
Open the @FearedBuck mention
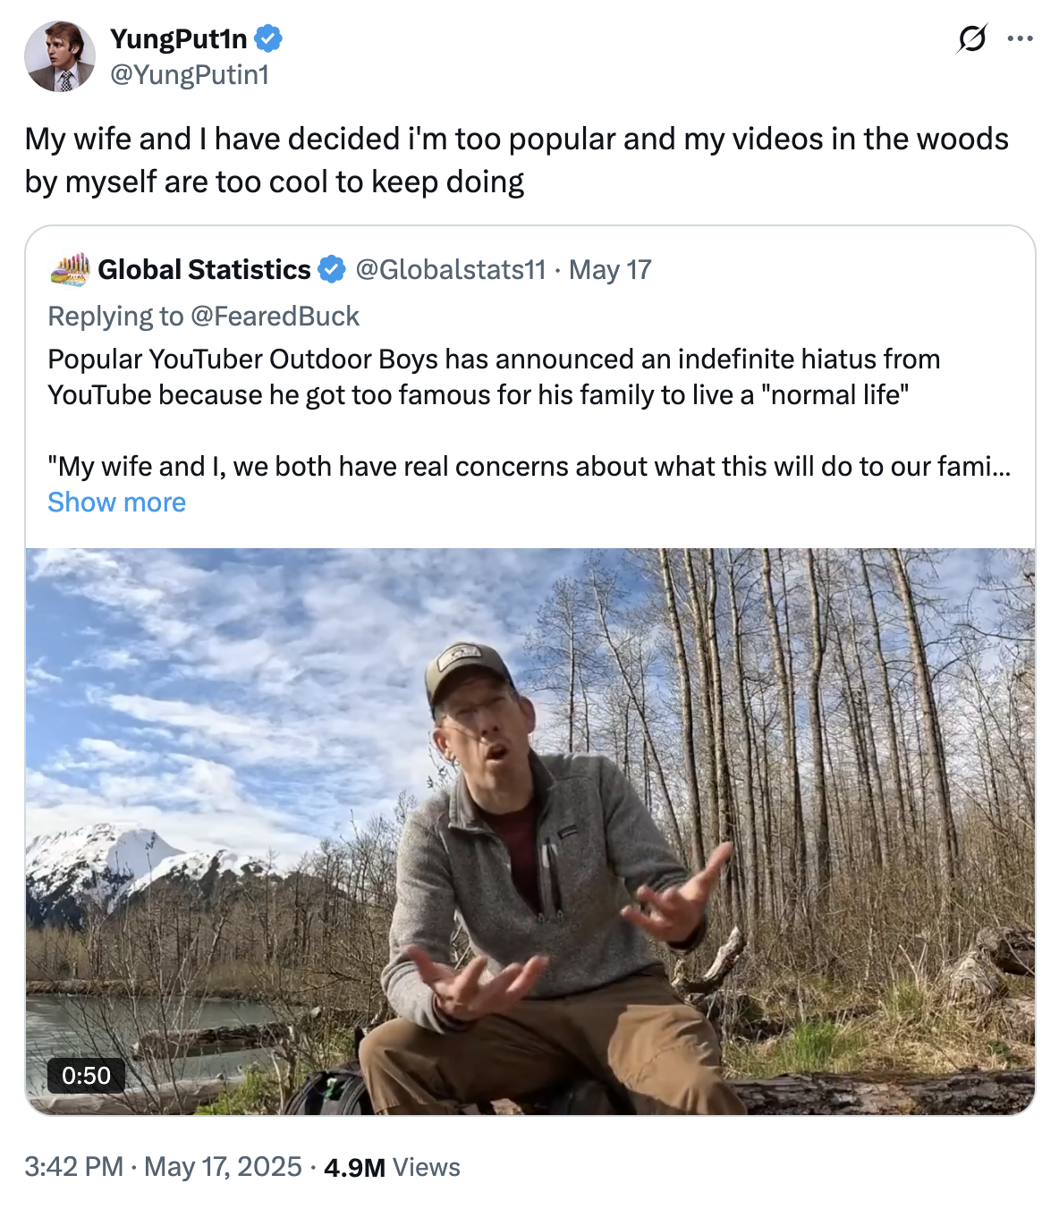(x=275, y=316)
